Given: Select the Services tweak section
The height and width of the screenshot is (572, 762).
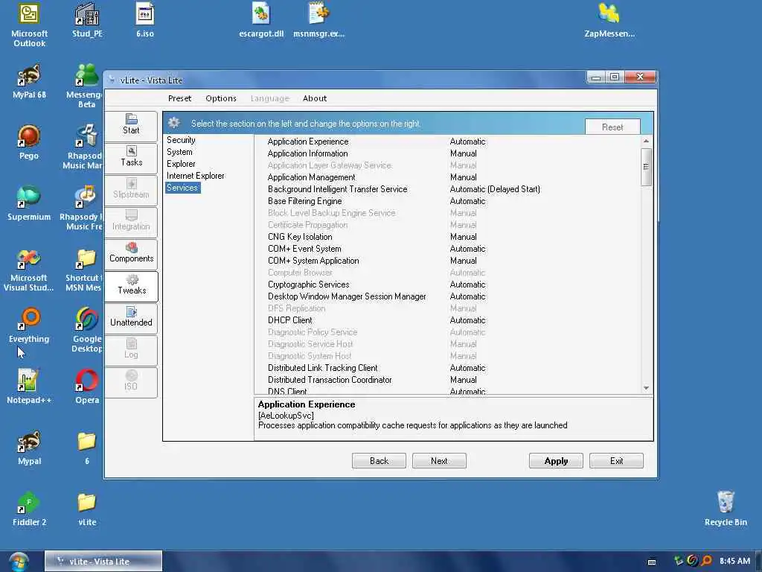Looking at the screenshot, I should tap(182, 188).
